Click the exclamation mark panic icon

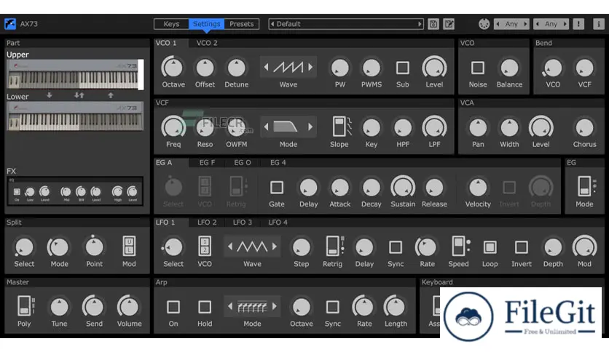[x=578, y=24]
